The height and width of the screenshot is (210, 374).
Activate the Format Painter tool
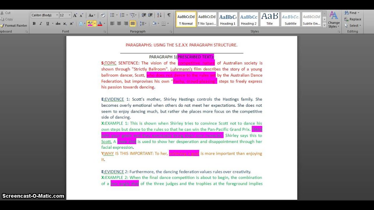tap(14, 26)
